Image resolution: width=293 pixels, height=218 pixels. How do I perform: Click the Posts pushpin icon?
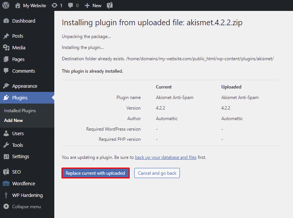point(6,36)
